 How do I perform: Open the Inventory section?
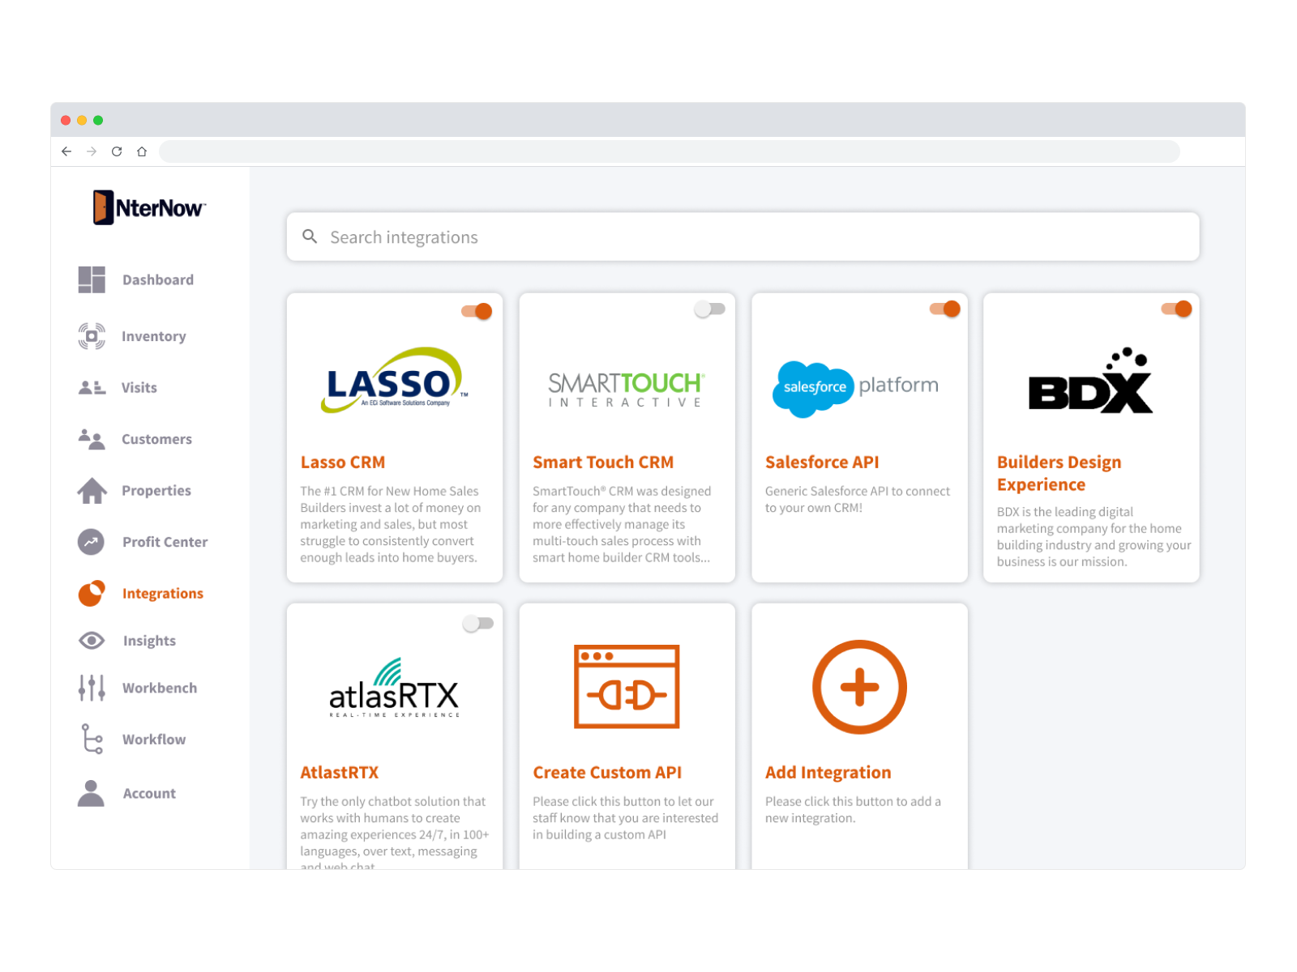(x=154, y=336)
